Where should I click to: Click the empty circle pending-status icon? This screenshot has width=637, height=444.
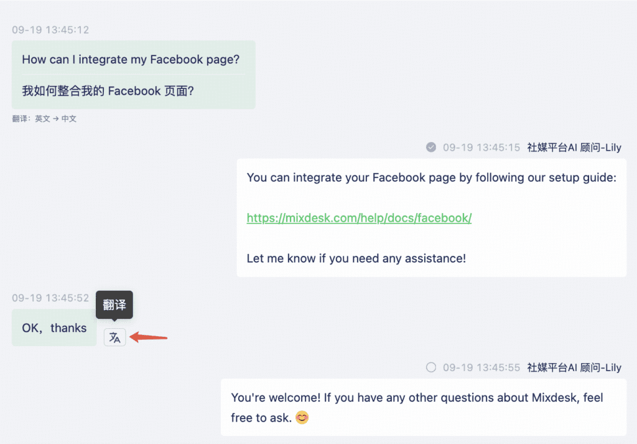pyautogui.click(x=430, y=367)
